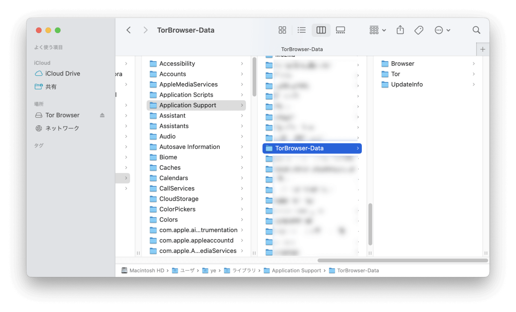516x312 pixels.
Task: Click the TorBrowser-Data folder row
Action: point(312,148)
